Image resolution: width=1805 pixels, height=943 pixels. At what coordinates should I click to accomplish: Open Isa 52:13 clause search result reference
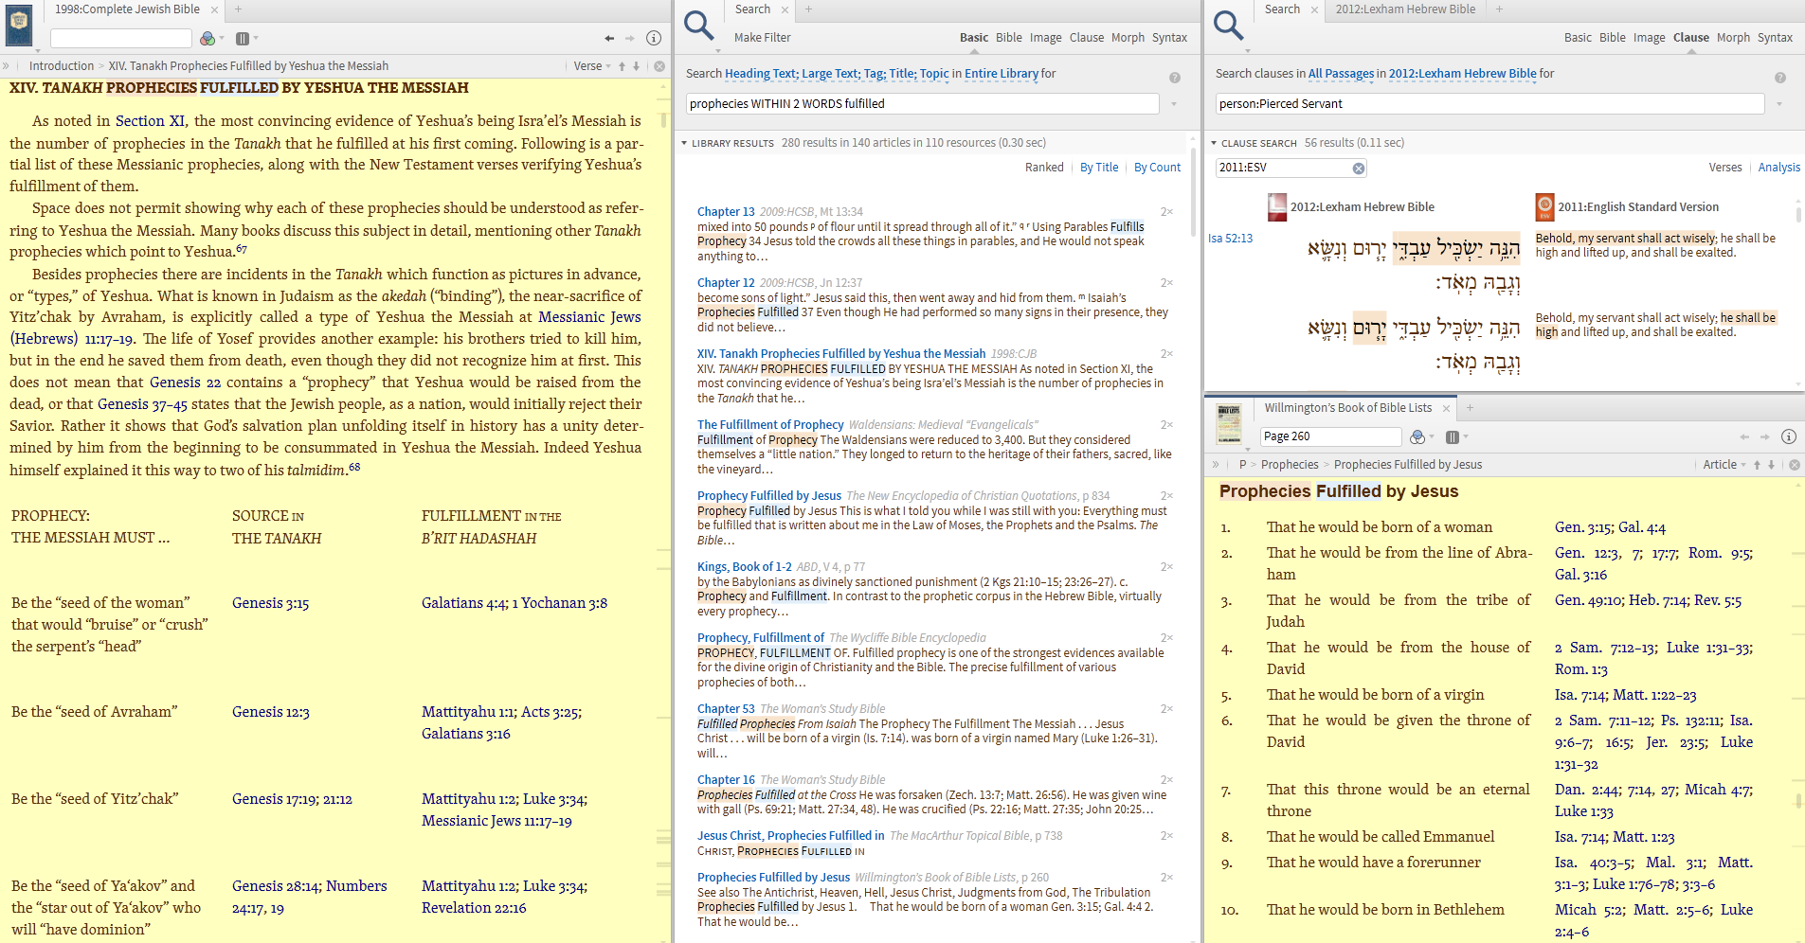pyautogui.click(x=1230, y=239)
